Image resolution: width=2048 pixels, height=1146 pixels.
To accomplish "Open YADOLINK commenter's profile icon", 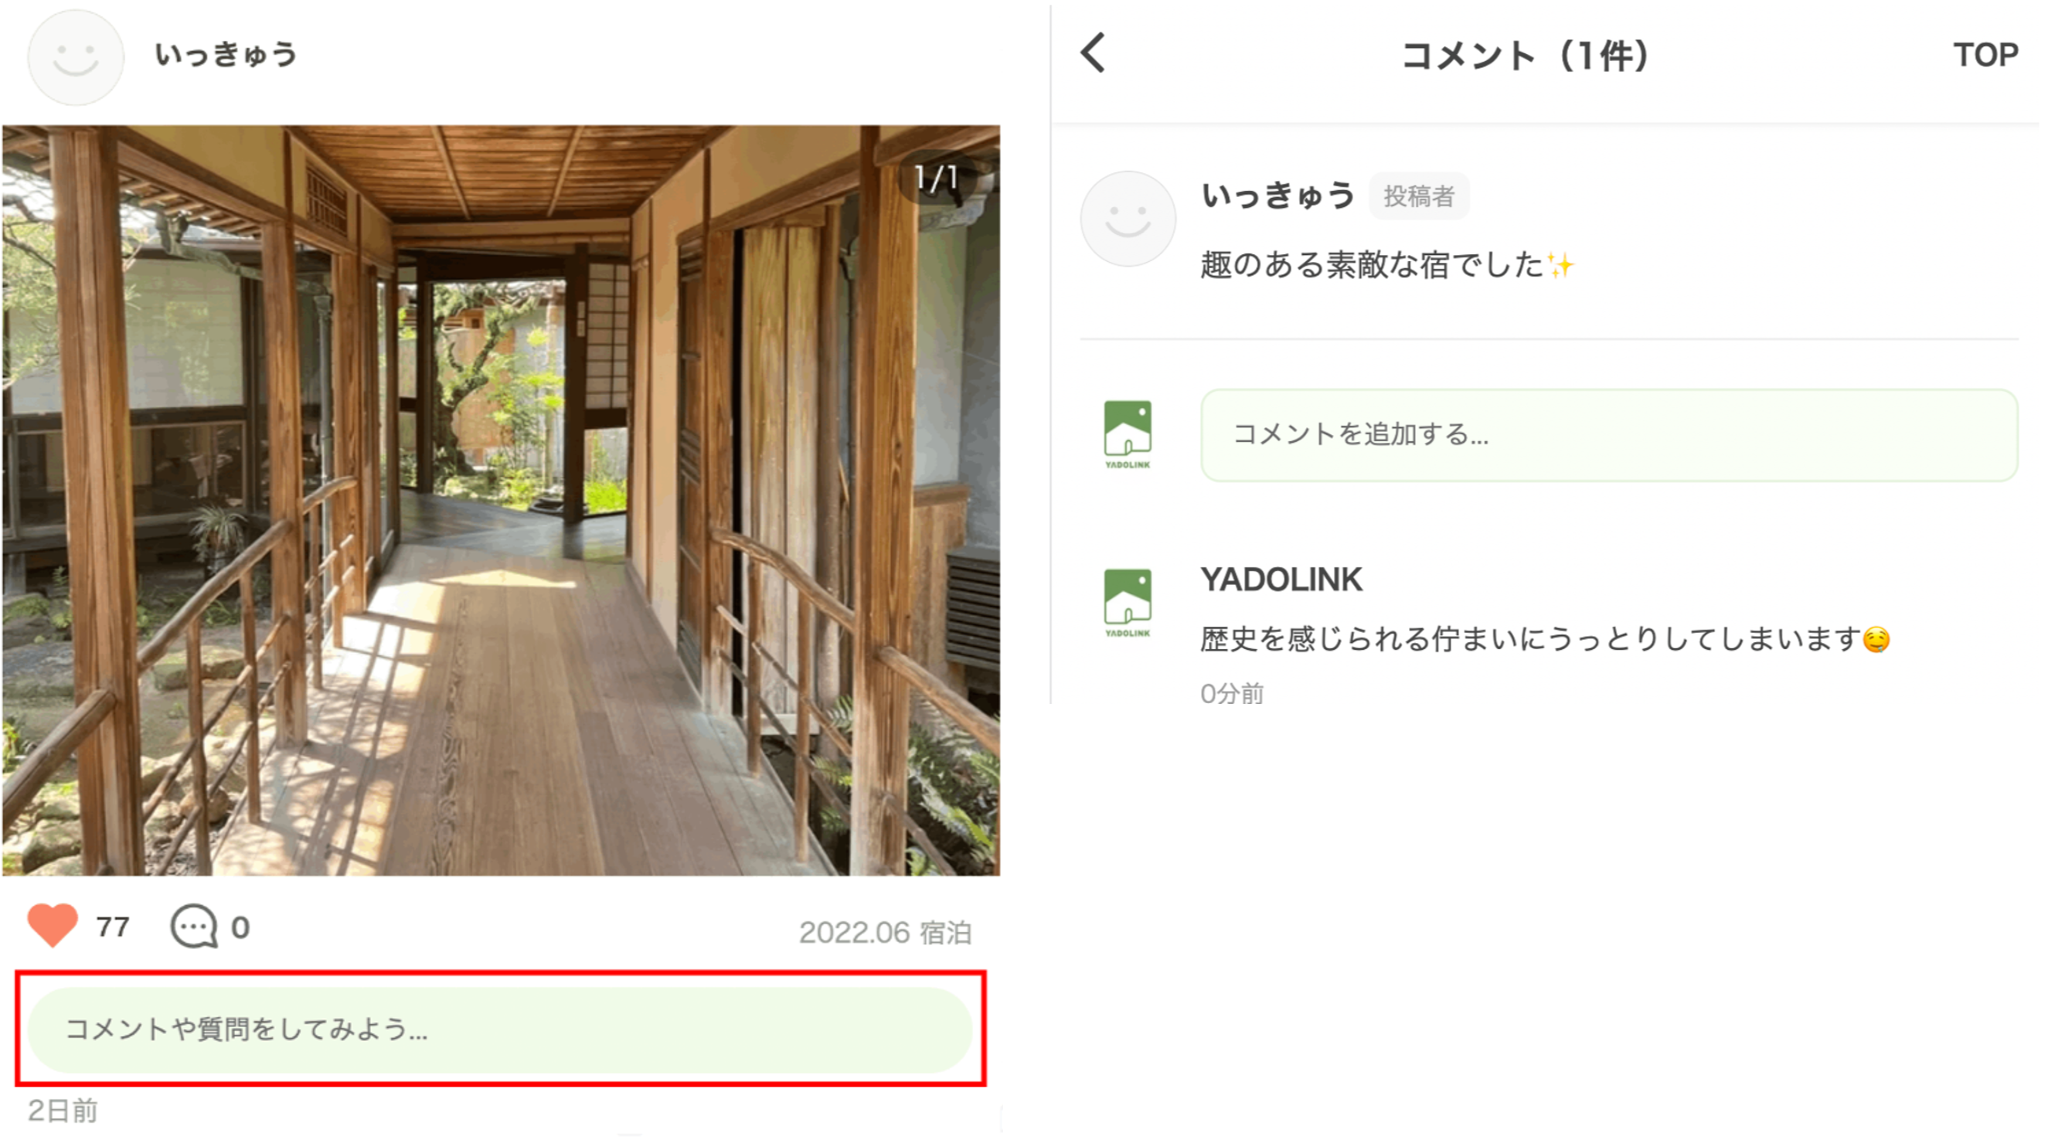I will (1127, 603).
